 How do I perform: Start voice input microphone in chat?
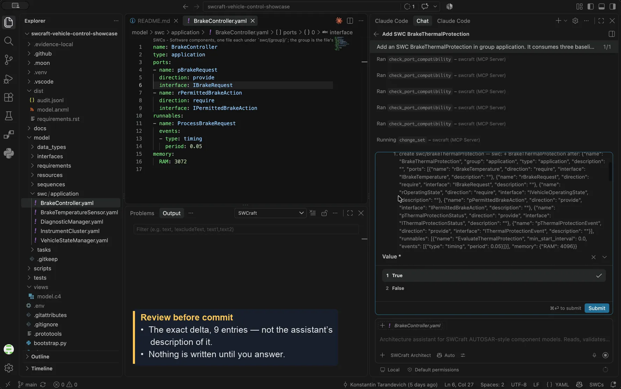pos(594,355)
